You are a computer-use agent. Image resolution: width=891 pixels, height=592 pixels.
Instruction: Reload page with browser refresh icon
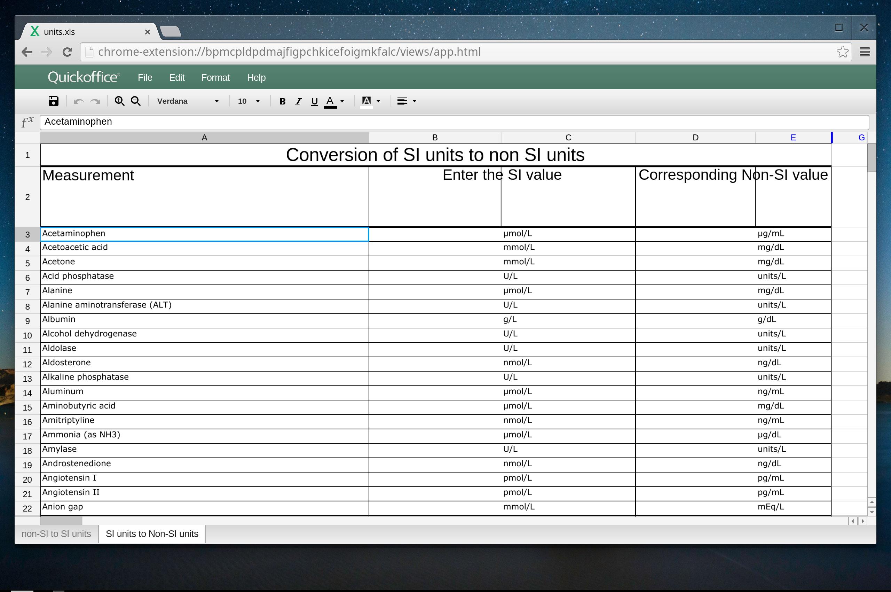67,52
